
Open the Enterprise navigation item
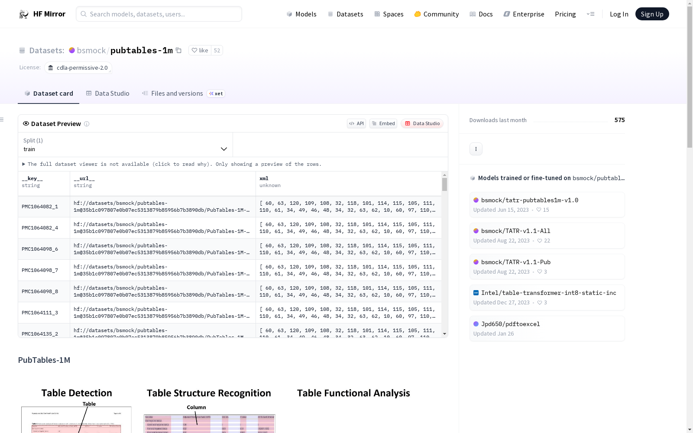point(524,14)
